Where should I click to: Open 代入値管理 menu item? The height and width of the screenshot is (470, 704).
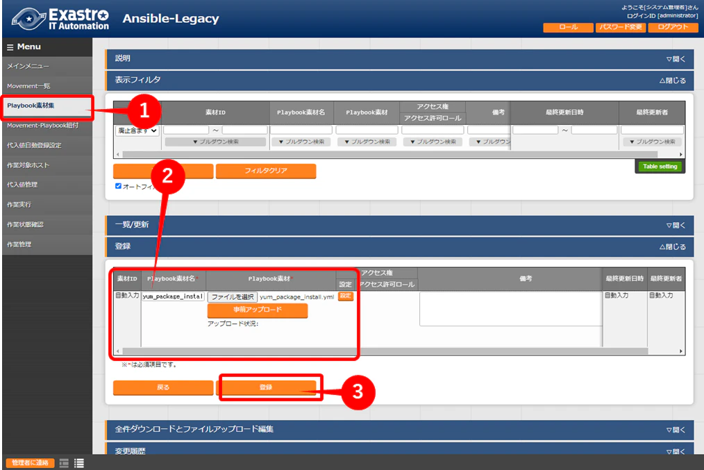tap(47, 185)
